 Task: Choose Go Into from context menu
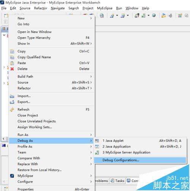tap(24, 24)
